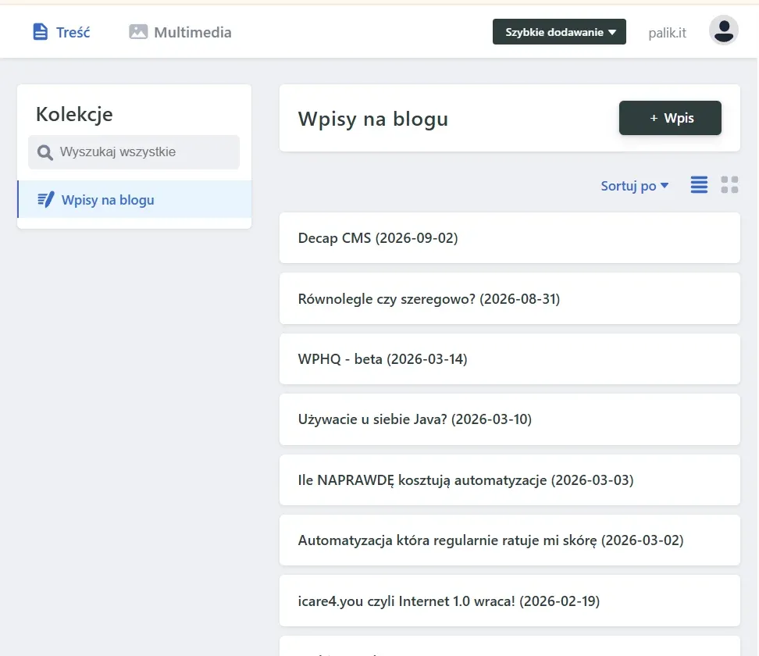Screen dimensions: 759x656
Task: Create a new entry with + Wpis
Action: click(x=670, y=118)
